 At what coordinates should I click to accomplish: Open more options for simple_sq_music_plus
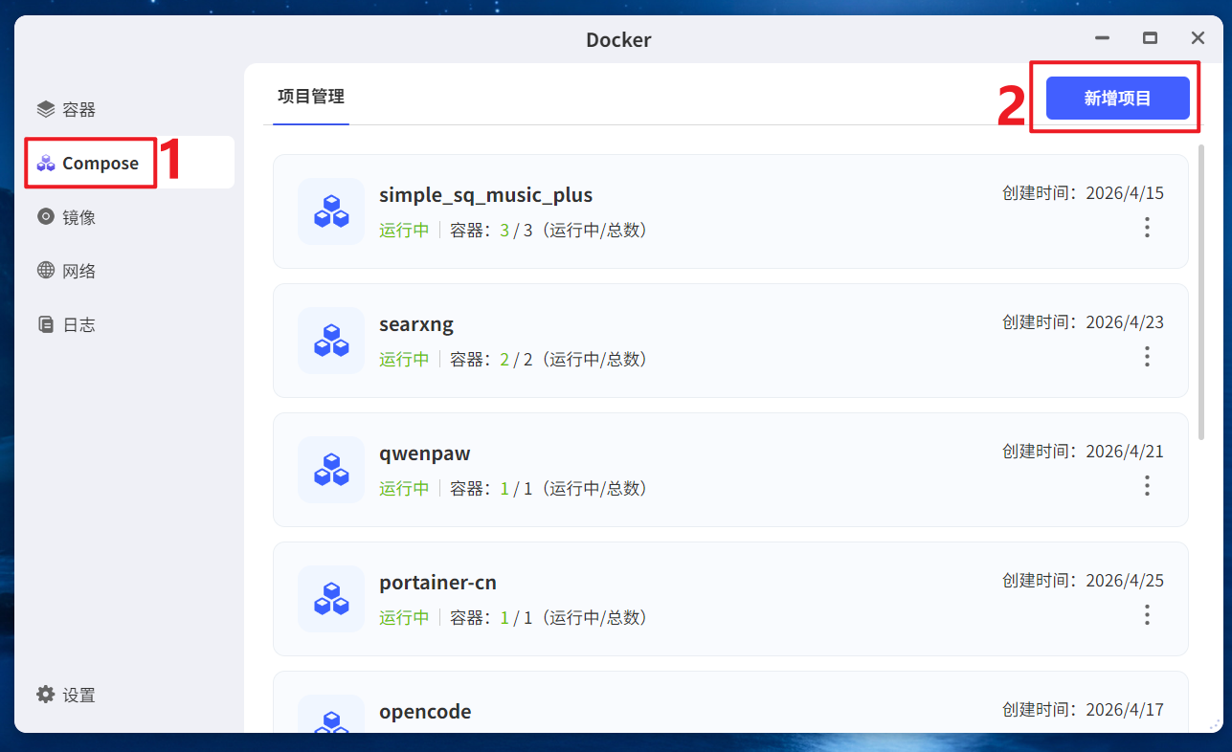[1147, 228]
